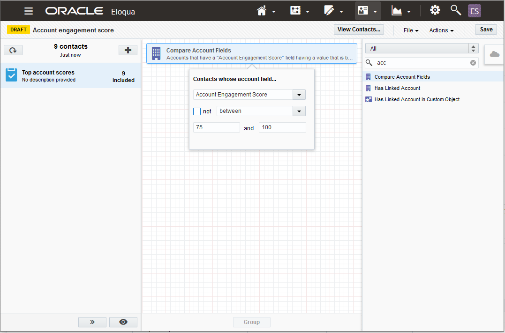505x333 pixels.
Task: Open the File menu
Action: (411, 30)
